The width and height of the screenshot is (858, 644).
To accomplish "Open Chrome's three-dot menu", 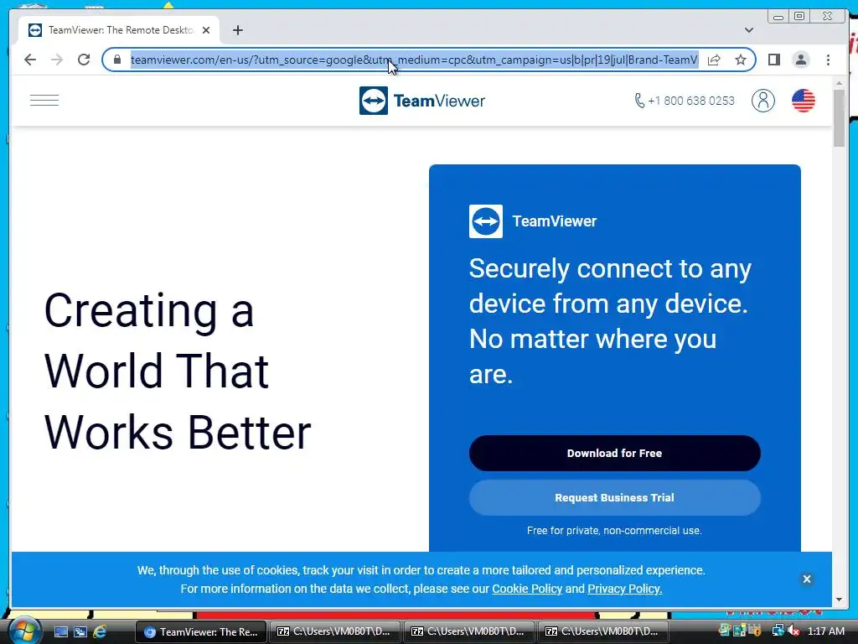I will [x=828, y=60].
